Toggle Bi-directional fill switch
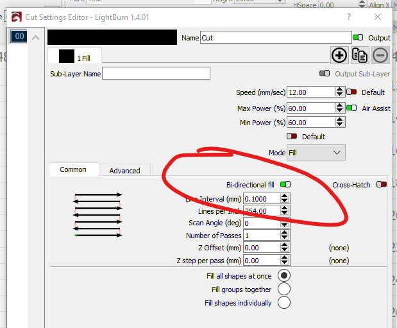This screenshot has height=328, width=397. 285,185
